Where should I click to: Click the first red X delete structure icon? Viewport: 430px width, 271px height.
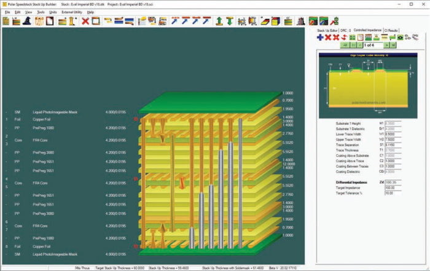pos(328,37)
